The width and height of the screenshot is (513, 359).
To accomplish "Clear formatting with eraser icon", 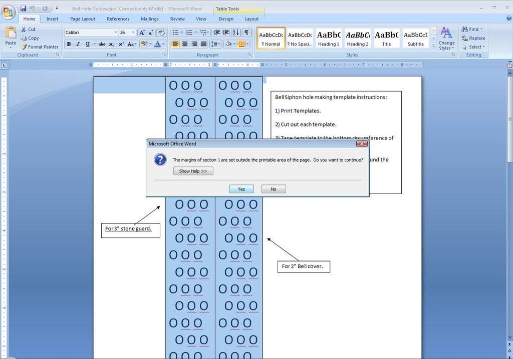I will tap(161, 32).
